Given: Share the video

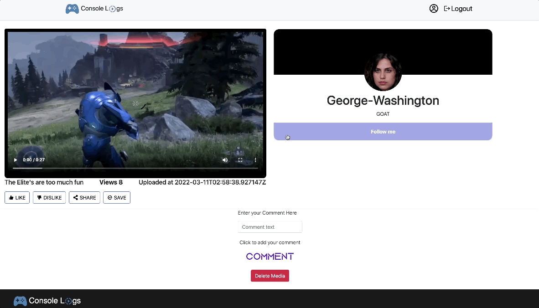Looking at the screenshot, I should point(84,197).
